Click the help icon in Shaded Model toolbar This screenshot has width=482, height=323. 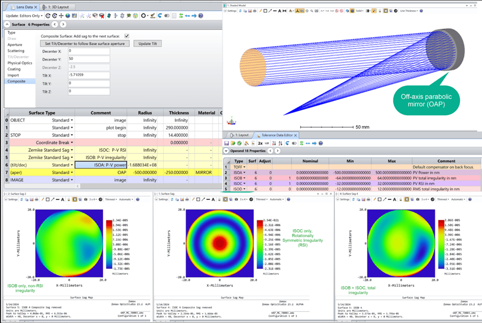(x=421, y=11)
